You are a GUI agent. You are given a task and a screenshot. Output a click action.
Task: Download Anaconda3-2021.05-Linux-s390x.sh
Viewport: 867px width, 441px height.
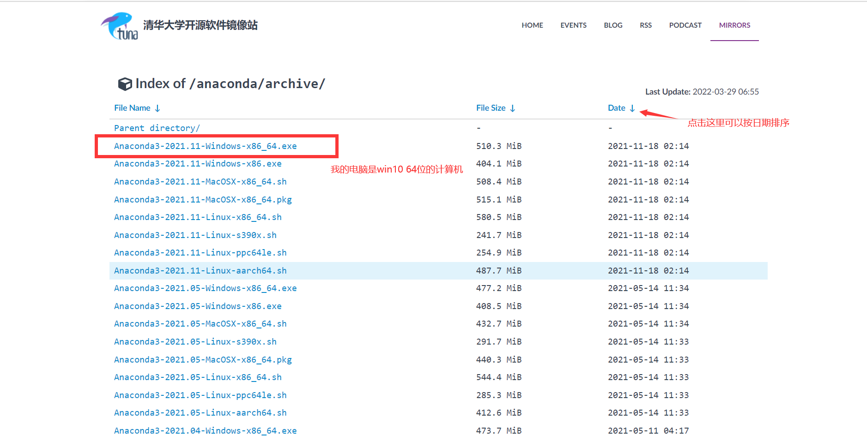195,342
